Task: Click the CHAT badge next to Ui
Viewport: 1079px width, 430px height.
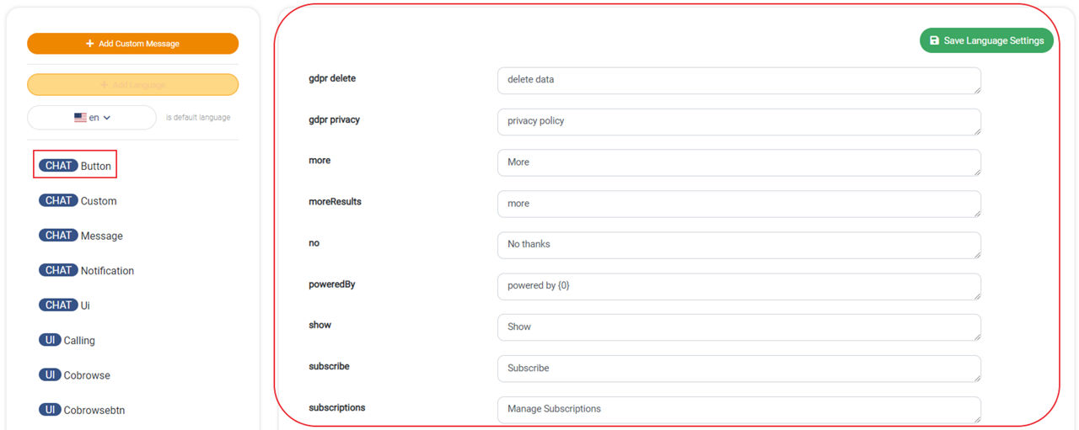Action: click(x=58, y=305)
